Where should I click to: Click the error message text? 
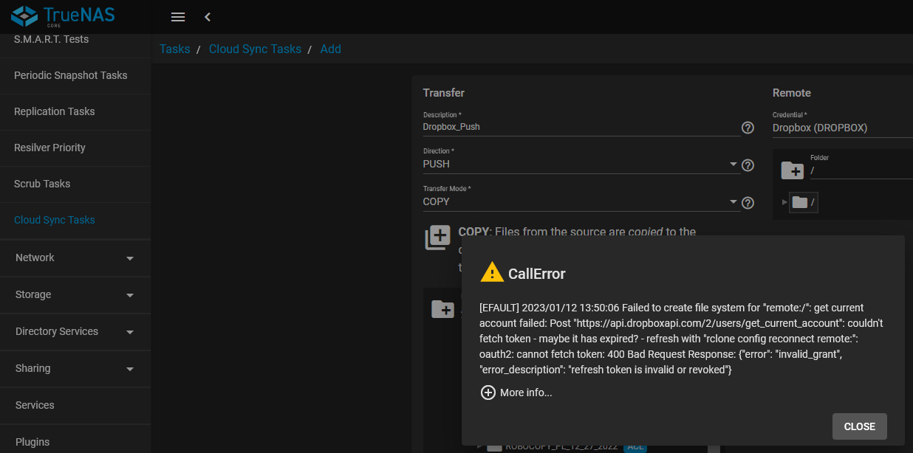click(681, 339)
